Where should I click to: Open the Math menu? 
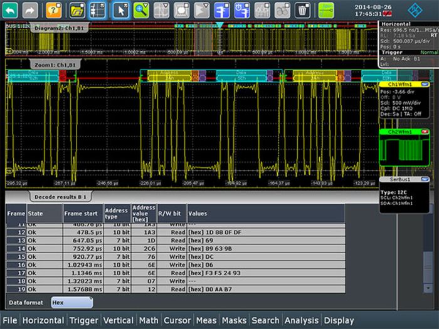point(149,320)
